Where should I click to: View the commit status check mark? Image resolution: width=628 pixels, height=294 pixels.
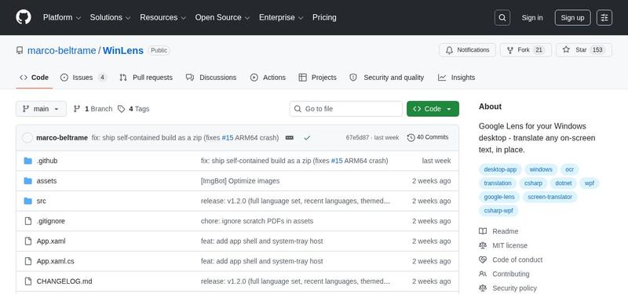point(307,138)
